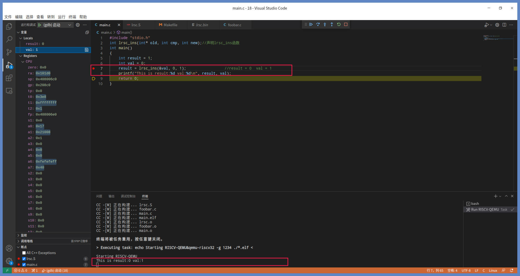Click the UTF-8 encoding in status bar
This screenshot has height=276, width=520.
pyautogui.click(x=466, y=271)
